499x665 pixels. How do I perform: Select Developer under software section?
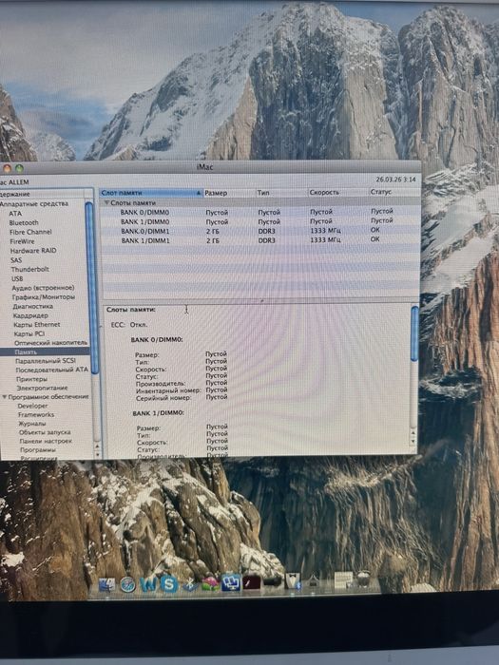[33, 406]
